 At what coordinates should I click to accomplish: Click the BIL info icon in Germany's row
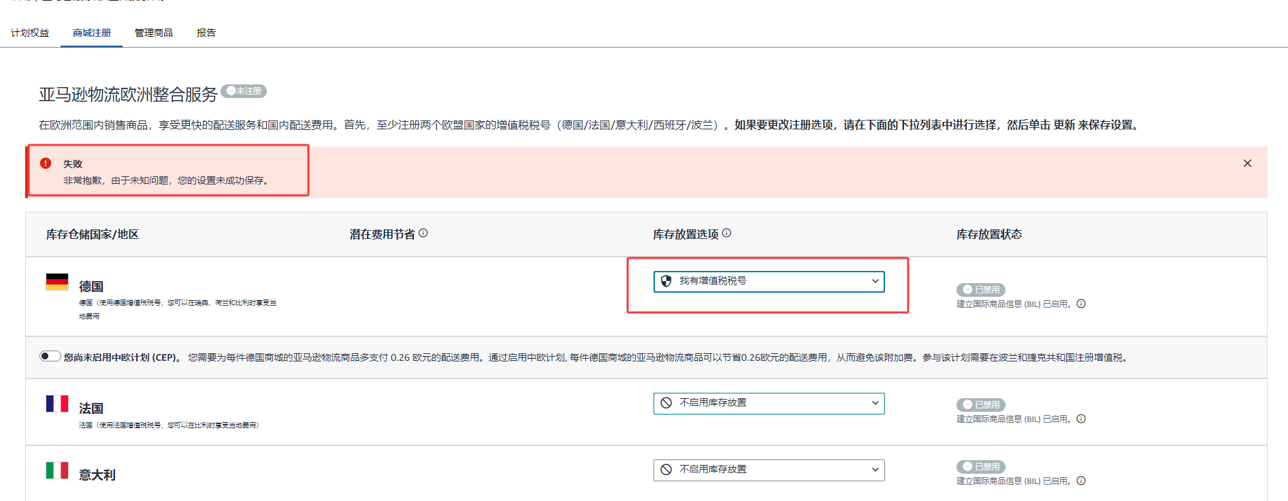coord(1081,304)
